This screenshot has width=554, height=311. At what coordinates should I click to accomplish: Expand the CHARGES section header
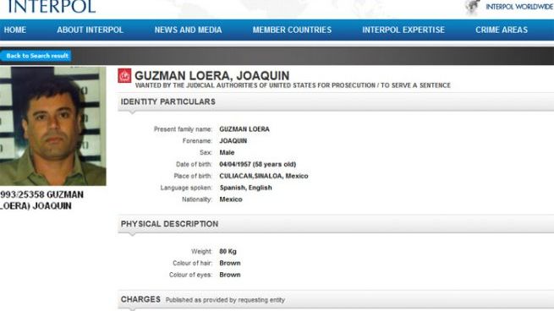336,300
